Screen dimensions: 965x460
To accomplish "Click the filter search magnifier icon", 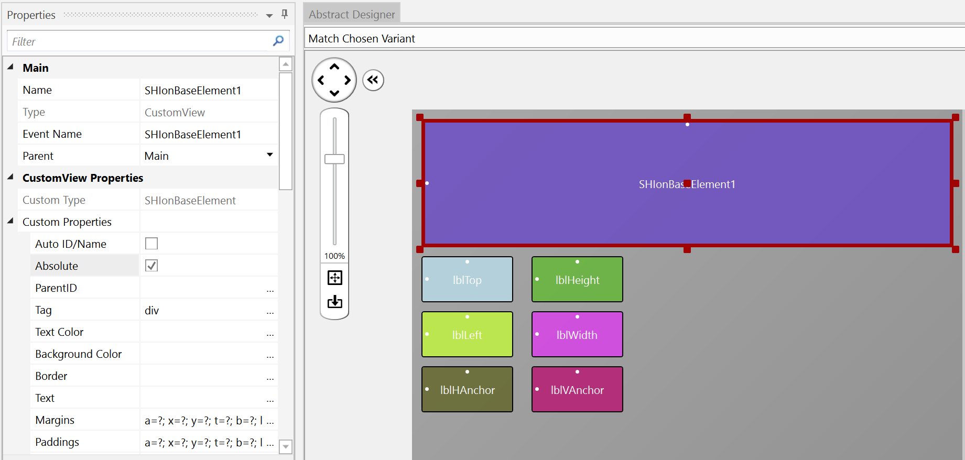I will [x=278, y=41].
